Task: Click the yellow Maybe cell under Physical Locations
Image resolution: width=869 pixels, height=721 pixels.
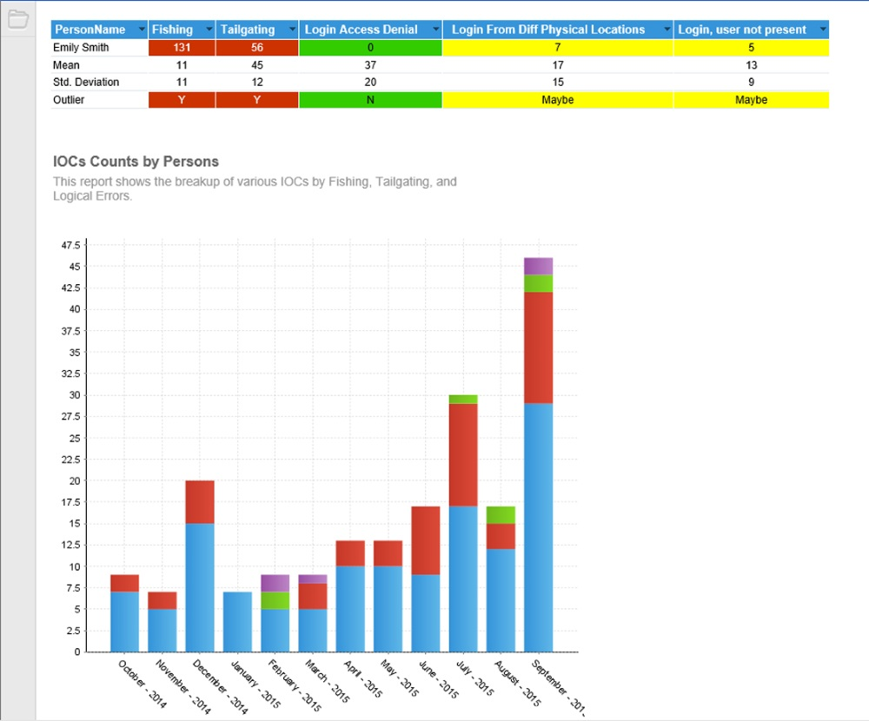Action: [557, 100]
